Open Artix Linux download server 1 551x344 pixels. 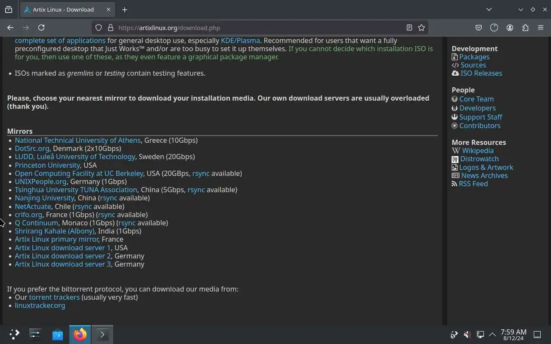tap(62, 248)
